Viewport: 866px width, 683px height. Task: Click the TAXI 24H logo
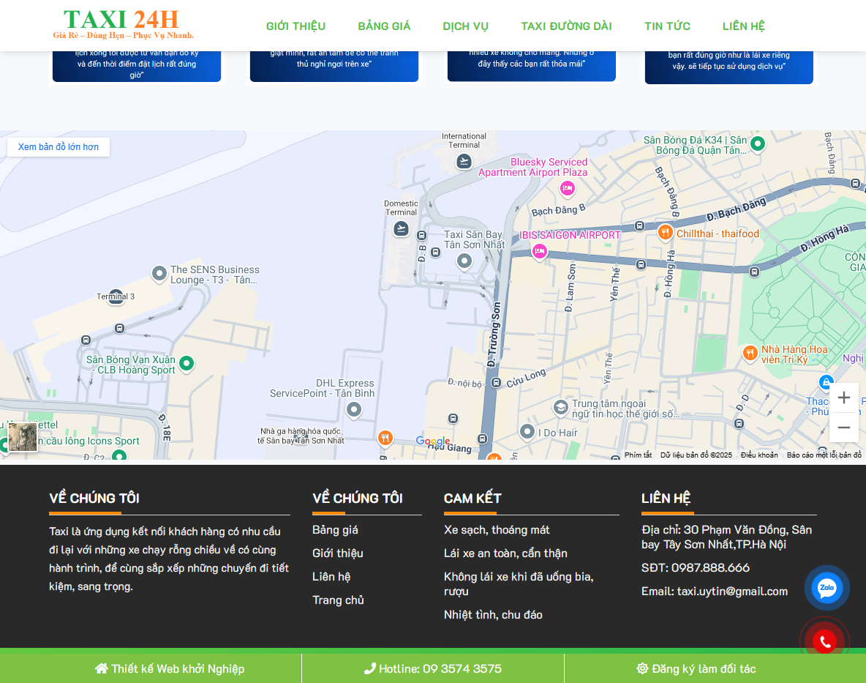123,24
